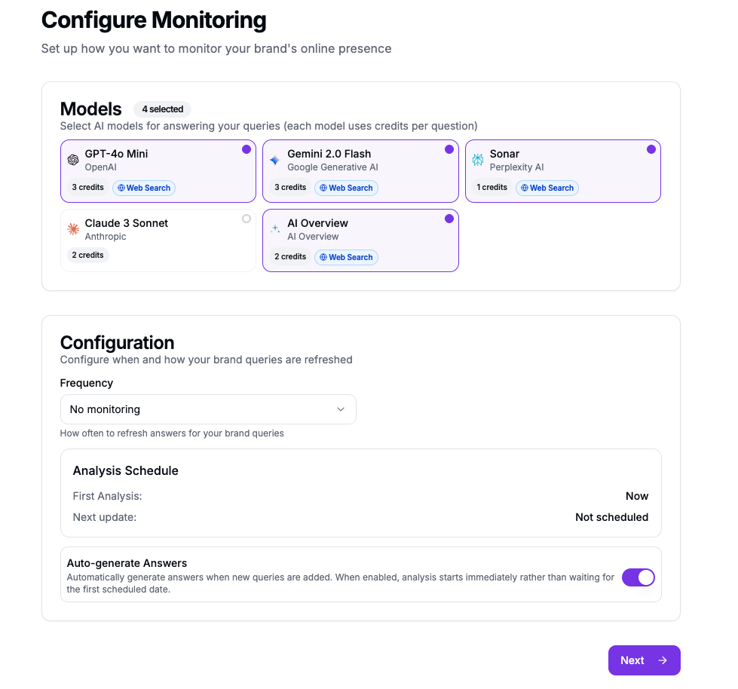This screenshot has height=689, width=738.
Task: Click the AI Overview sparkle icon
Action: pos(275,229)
